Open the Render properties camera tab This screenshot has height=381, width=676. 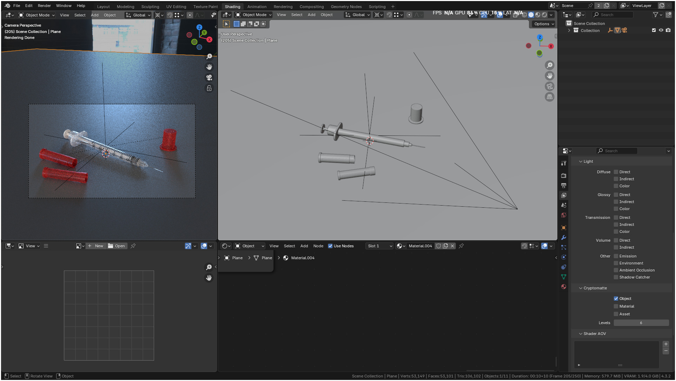coord(564,175)
